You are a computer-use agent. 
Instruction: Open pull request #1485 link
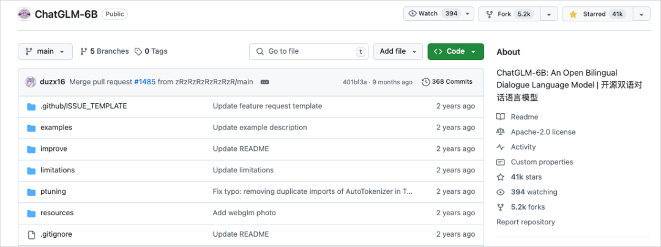tap(144, 82)
